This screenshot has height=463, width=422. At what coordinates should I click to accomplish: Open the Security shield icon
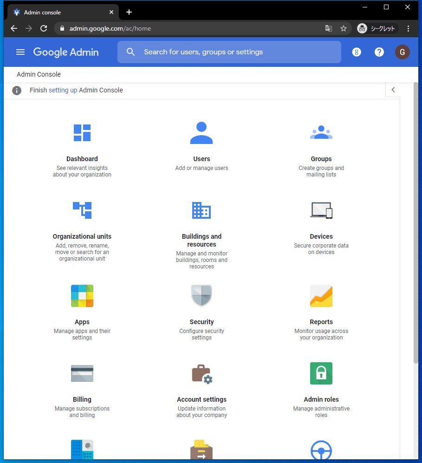[x=201, y=296]
